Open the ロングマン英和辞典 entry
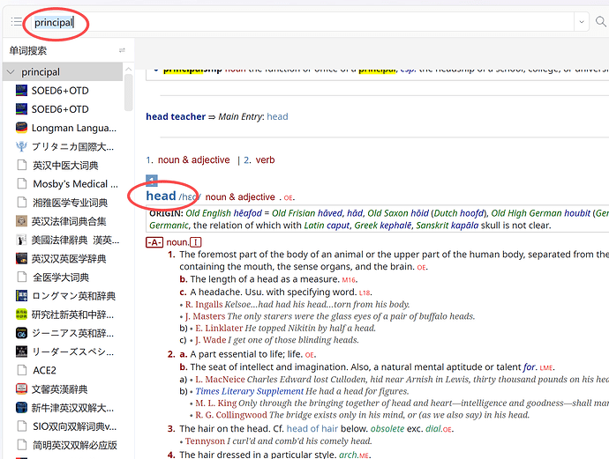This screenshot has width=609, height=459. [x=73, y=296]
